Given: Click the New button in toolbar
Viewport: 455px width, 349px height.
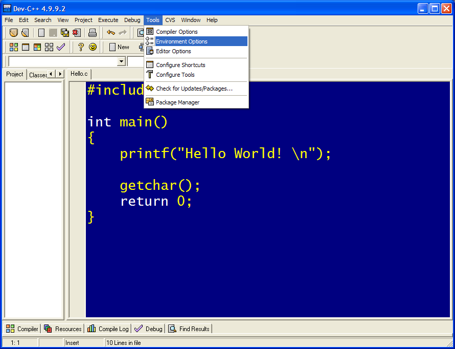Looking at the screenshot, I should coord(120,47).
